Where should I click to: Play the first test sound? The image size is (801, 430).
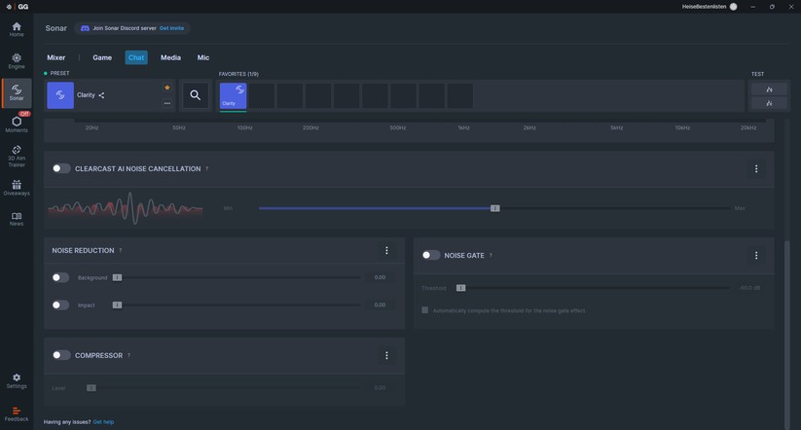(769, 90)
